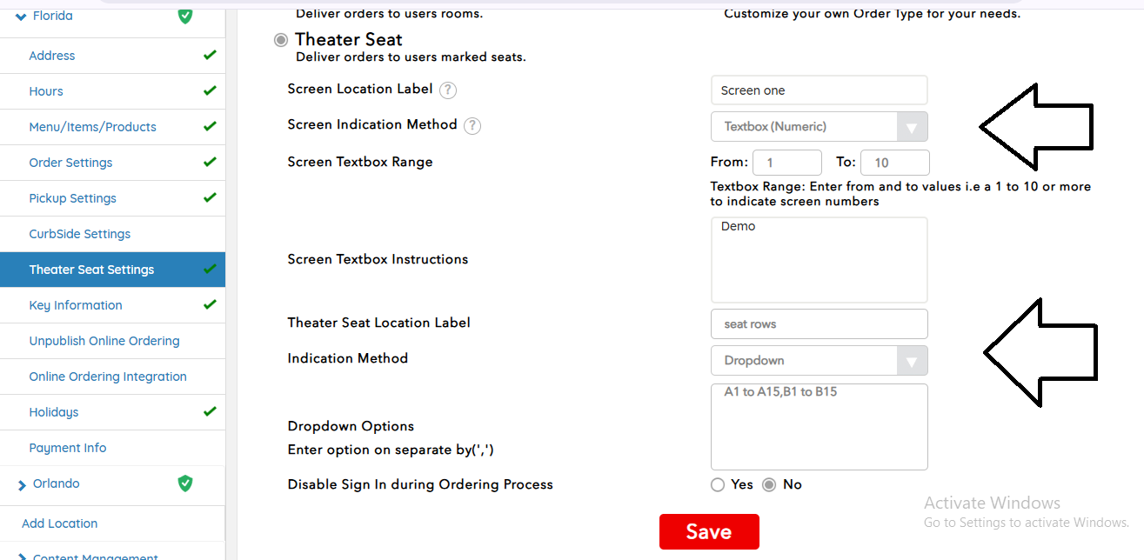
Task: Open the Screen Indication Method dropdown
Action: tap(819, 127)
